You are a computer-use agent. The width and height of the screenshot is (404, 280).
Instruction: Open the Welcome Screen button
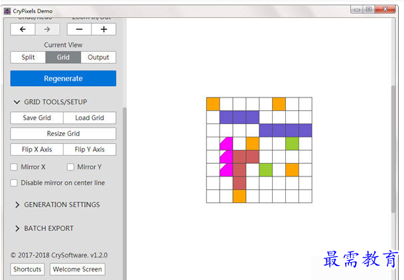tap(78, 269)
